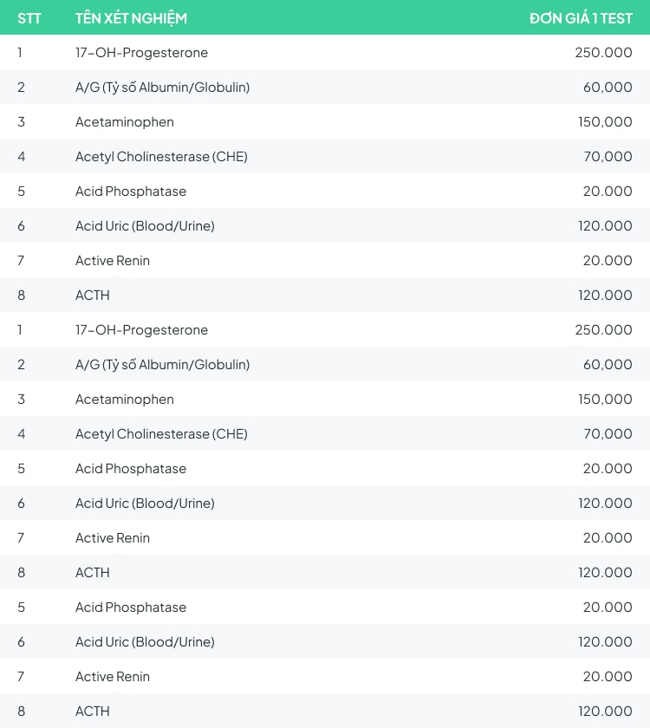Select the last ACTH entry in the table

click(x=93, y=712)
